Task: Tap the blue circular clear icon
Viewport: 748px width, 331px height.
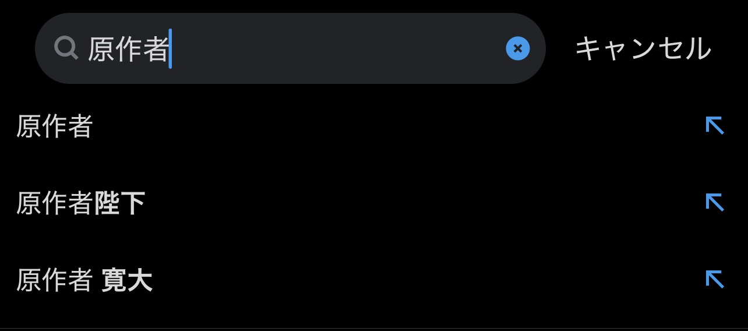Action: (x=517, y=48)
